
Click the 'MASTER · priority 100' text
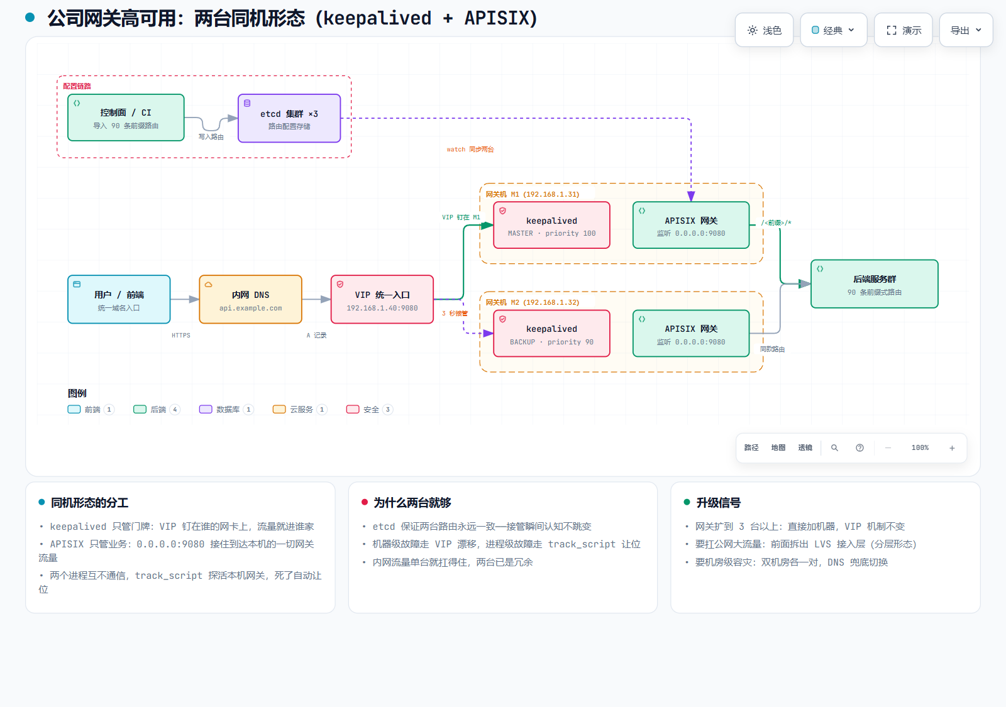coord(552,233)
